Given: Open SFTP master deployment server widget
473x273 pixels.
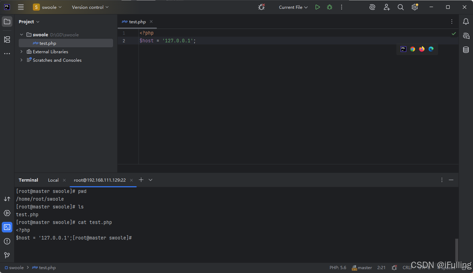Looking at the screenshot, I should (362, 268).
